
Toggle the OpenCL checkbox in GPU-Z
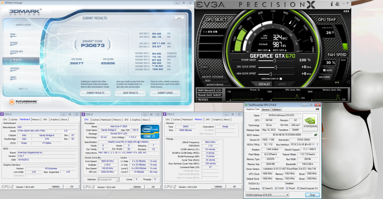(263, 188)
